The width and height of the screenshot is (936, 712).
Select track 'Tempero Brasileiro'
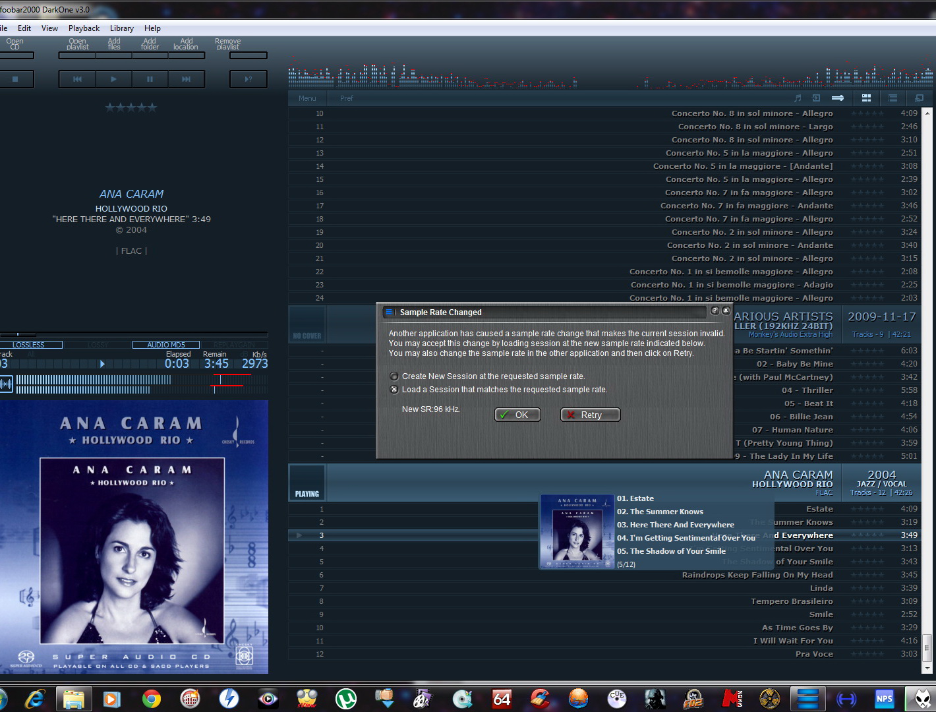[604, 601]
